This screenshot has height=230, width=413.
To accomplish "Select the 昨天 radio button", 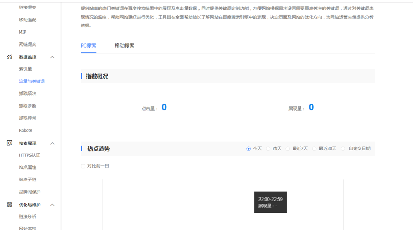I will pyautogui.click(x=268, y=149).
